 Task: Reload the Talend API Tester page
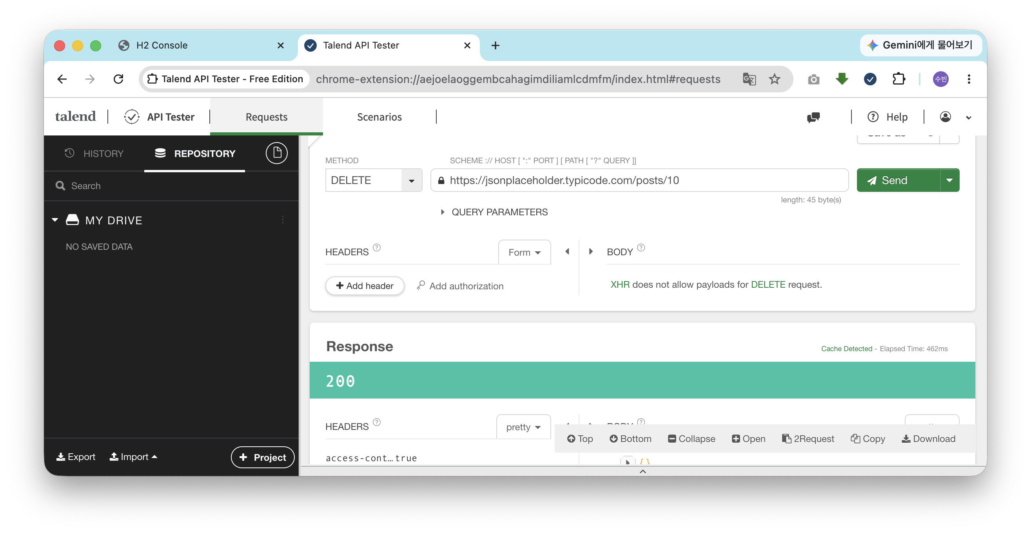[x=118, y=79]
